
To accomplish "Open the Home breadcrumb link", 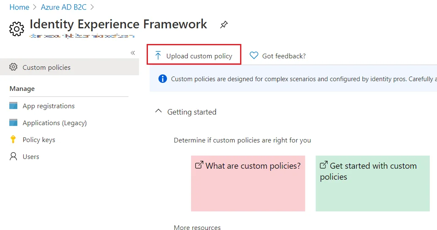I will pos(19,7).
